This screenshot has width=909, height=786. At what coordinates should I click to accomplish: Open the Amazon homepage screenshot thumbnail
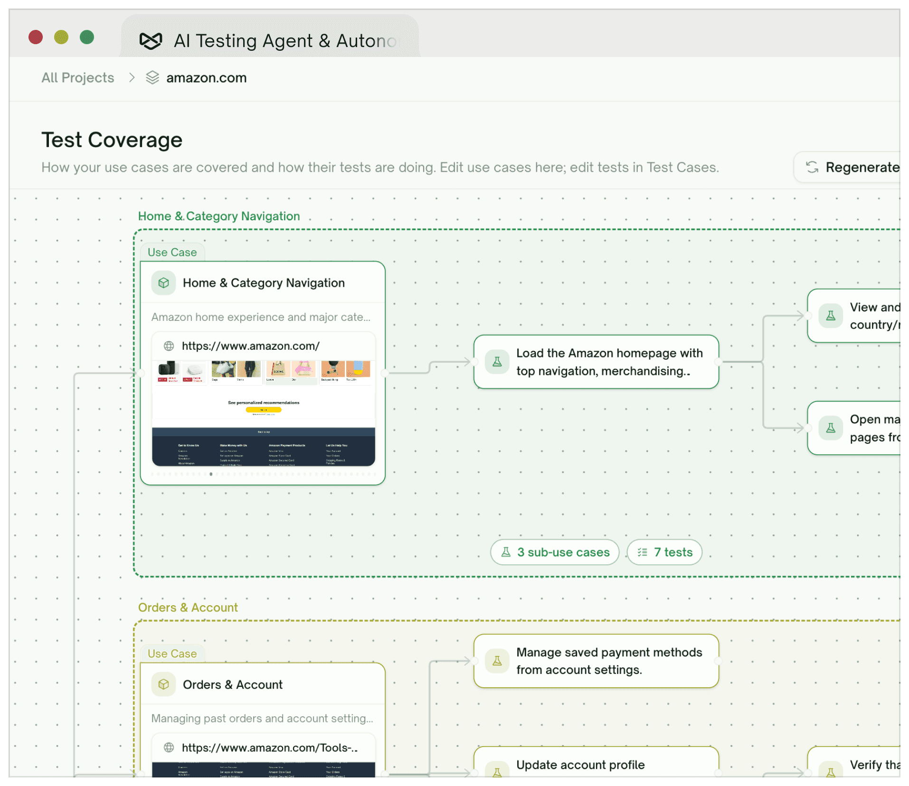tap(264, 413)
